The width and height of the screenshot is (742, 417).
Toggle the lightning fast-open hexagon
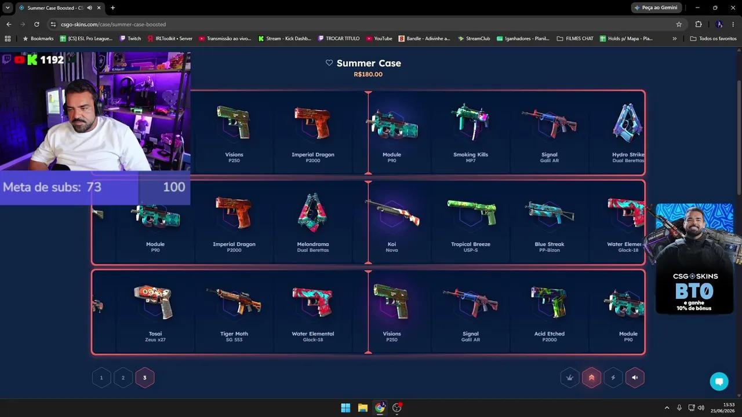[x=613, y=378]
